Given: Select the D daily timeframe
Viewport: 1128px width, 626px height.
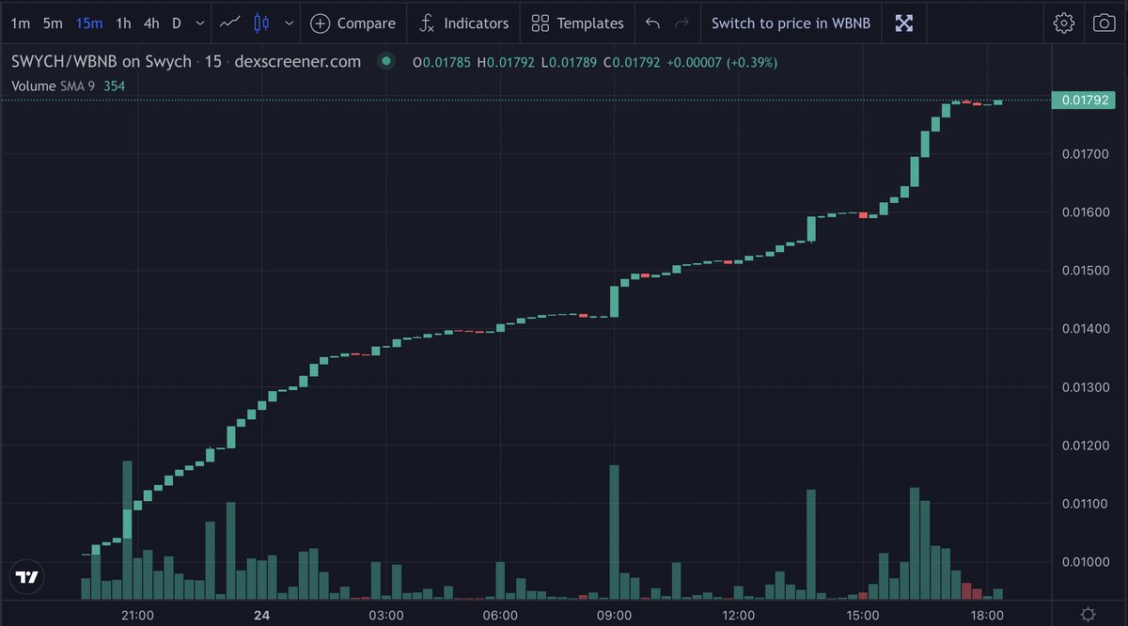Looking at the screenshot, I should [x=177, y=23].
